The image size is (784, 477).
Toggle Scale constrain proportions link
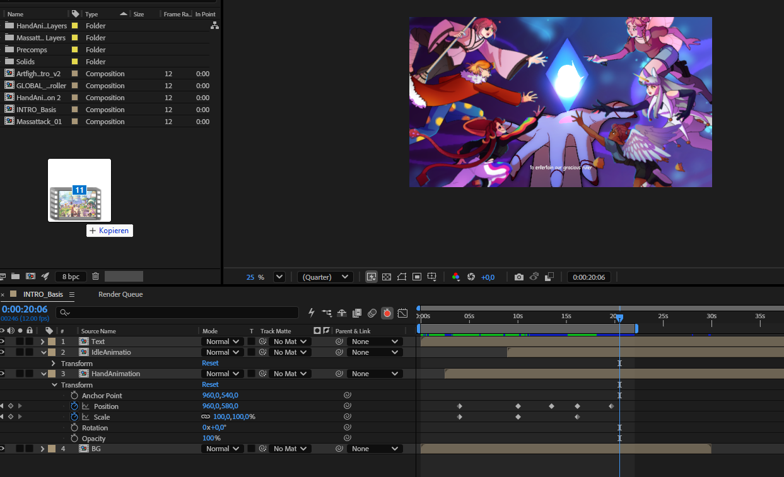(206, 417)
